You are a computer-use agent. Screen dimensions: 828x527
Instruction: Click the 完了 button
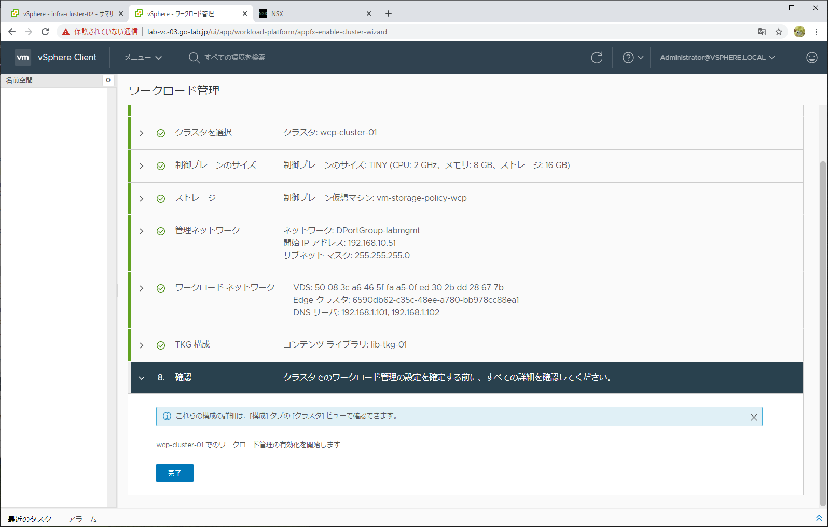point(174,473)
